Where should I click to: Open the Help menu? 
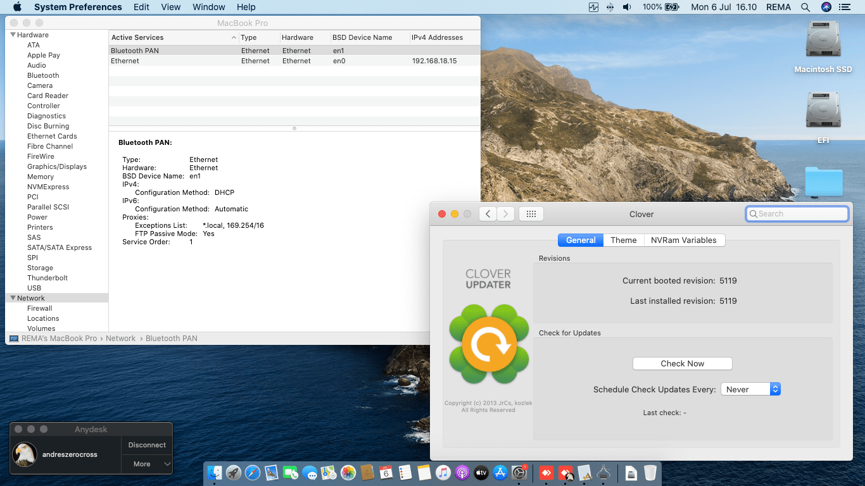point(246,7)
